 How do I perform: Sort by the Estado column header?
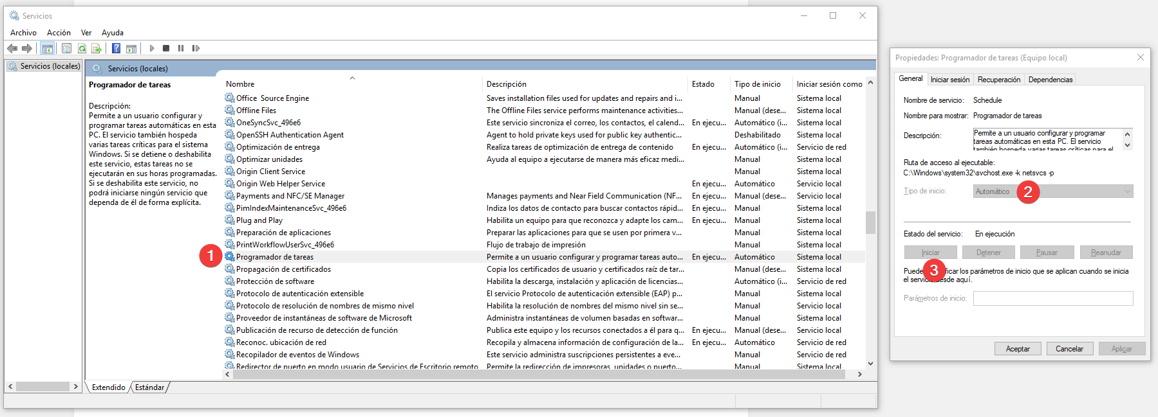coord(703,84)
